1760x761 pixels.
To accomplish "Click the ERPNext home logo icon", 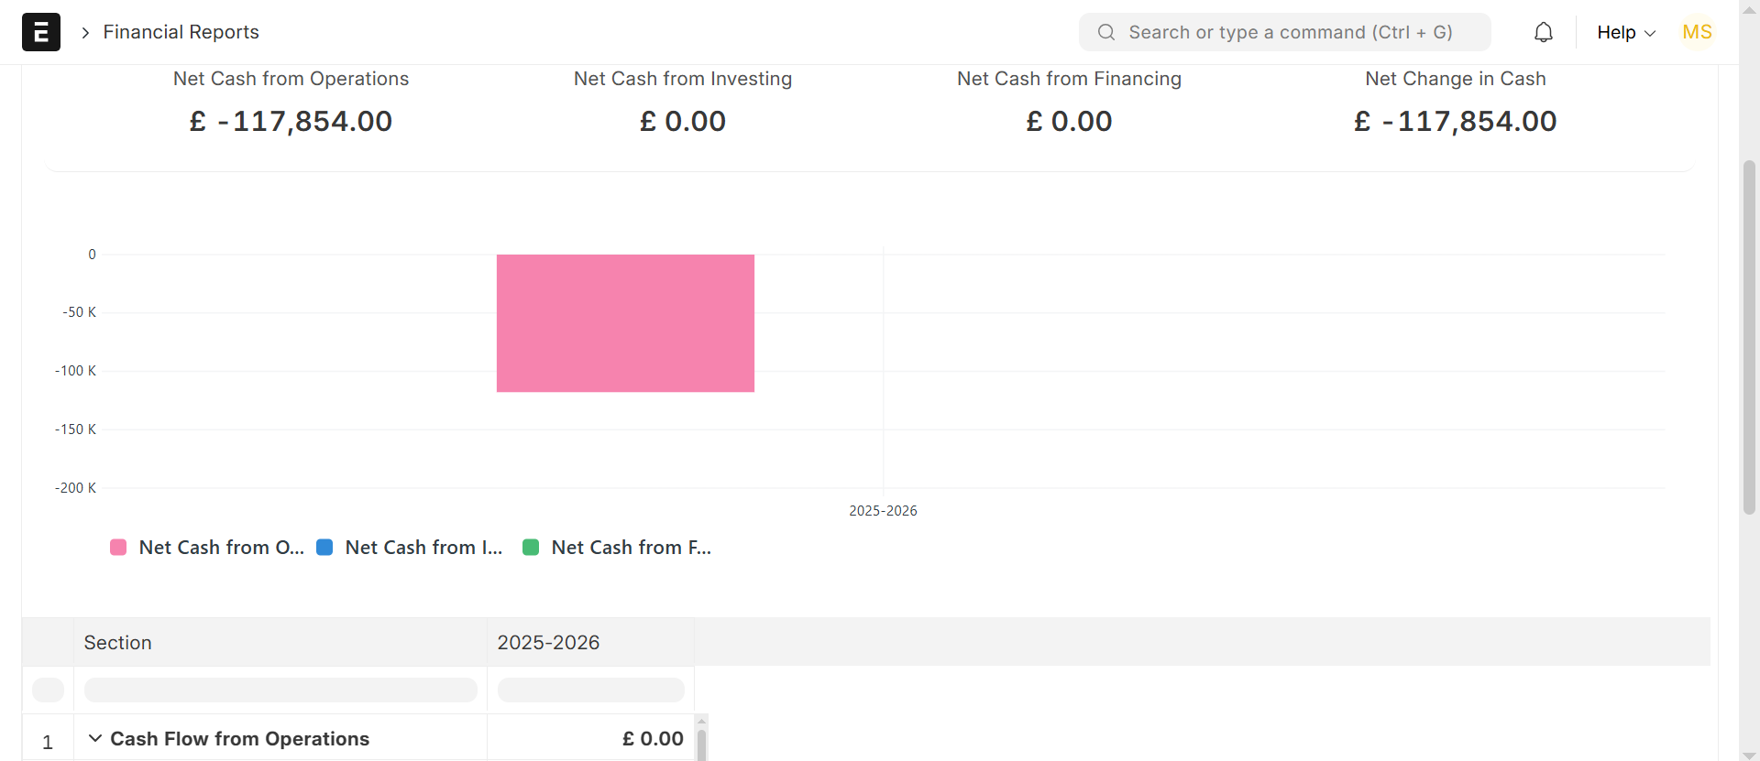I will pos(41,32).
